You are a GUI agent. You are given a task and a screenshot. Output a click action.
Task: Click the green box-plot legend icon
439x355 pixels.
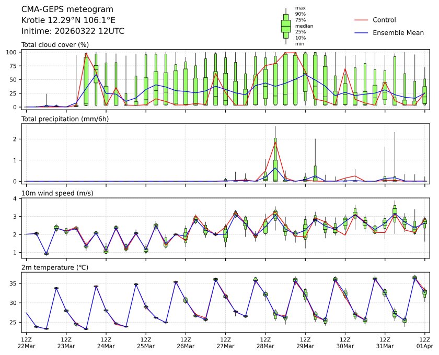(x=286, y=26)
